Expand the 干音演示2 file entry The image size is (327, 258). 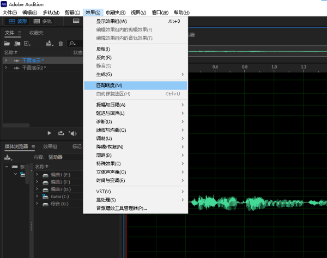(x=6, y=67)
